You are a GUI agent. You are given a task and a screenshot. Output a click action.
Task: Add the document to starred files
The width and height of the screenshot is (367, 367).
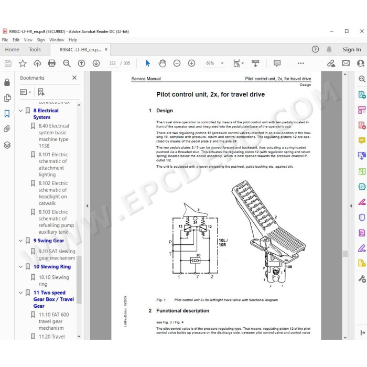(23, 63)
